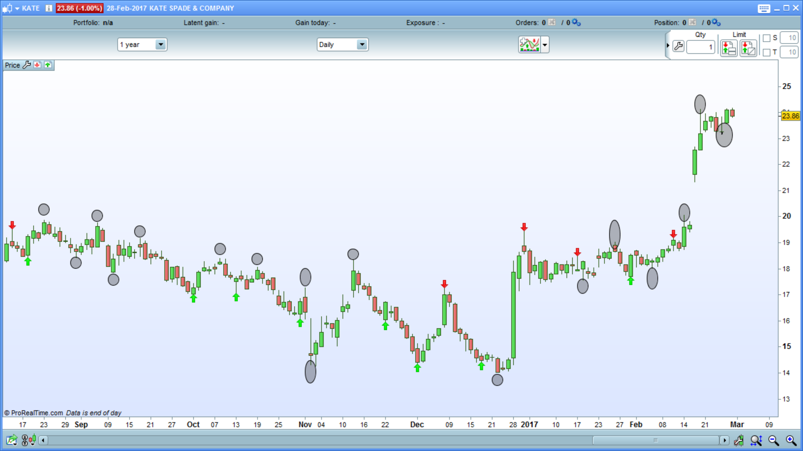Click the trading settings wrench icon
Viewport: 803px width, 451px height.
[x=678, y=46]
